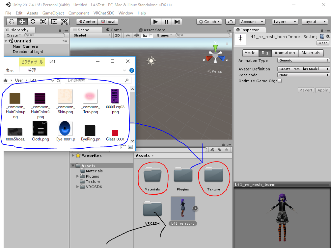Click save search favorite star icon

click(x=227, y=150)
